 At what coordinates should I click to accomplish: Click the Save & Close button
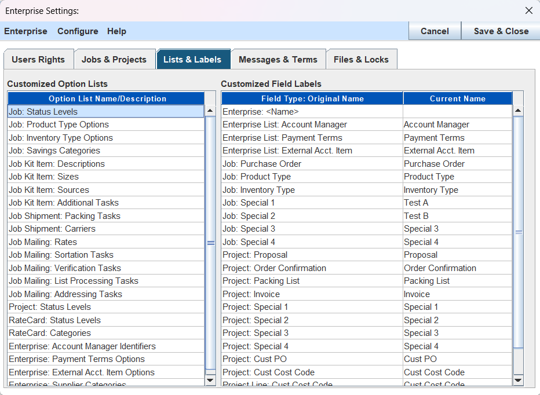tap(501, 31)
